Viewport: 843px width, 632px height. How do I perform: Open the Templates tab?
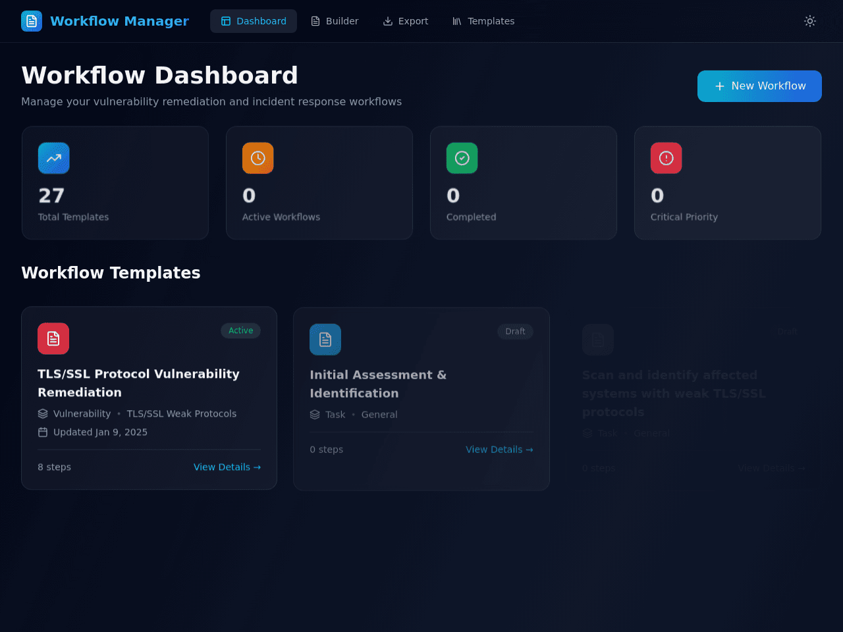click(483, 21)
